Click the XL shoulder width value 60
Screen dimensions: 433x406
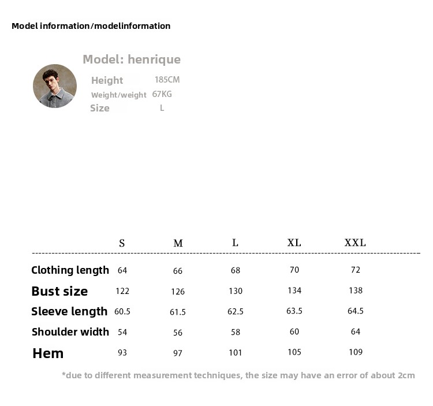294,331
